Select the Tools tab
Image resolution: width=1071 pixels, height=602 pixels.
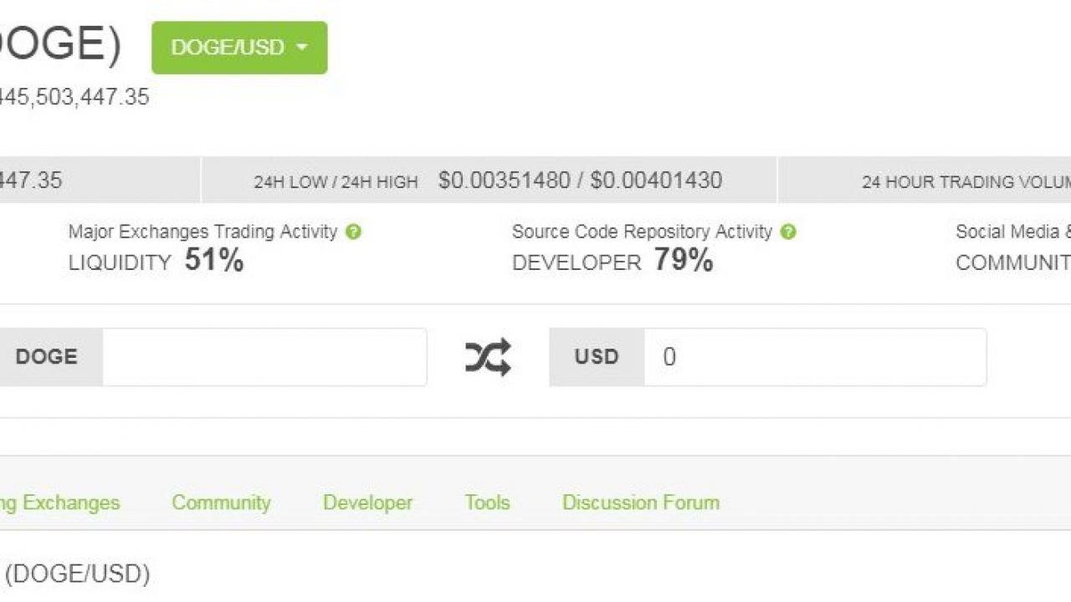[x=487, y=503]
